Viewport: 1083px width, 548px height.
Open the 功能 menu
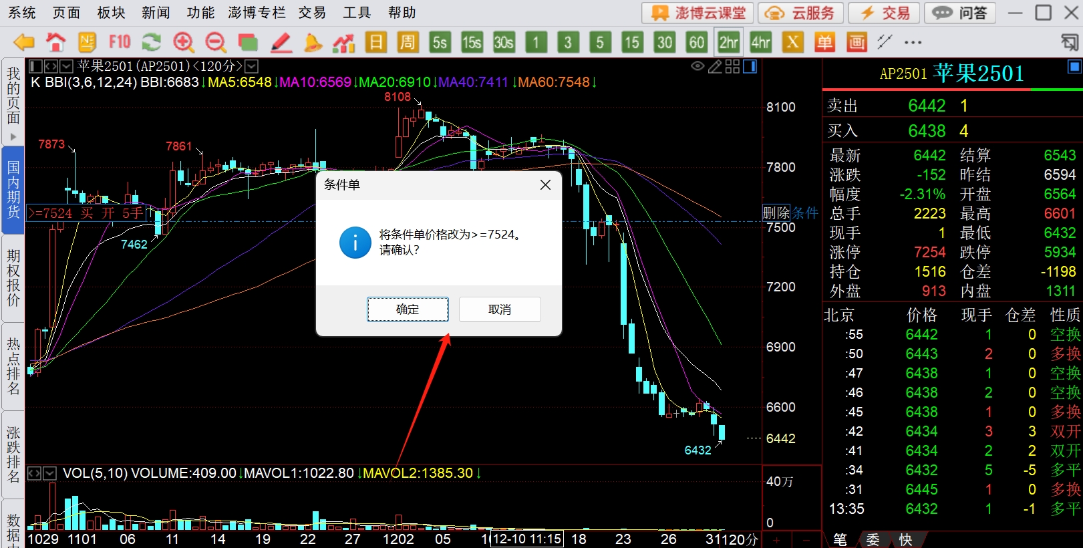[200, 13]
